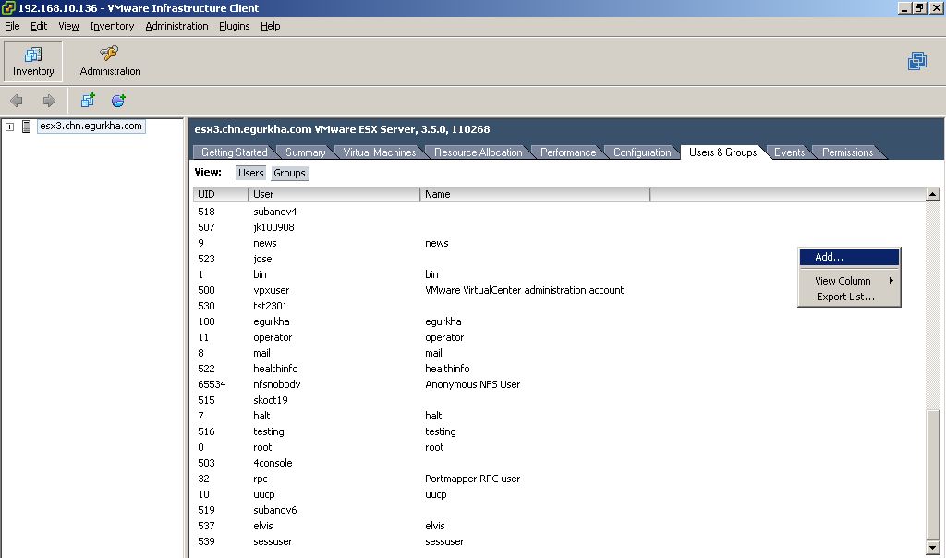Select the tst2301 user row

point(559,306)
